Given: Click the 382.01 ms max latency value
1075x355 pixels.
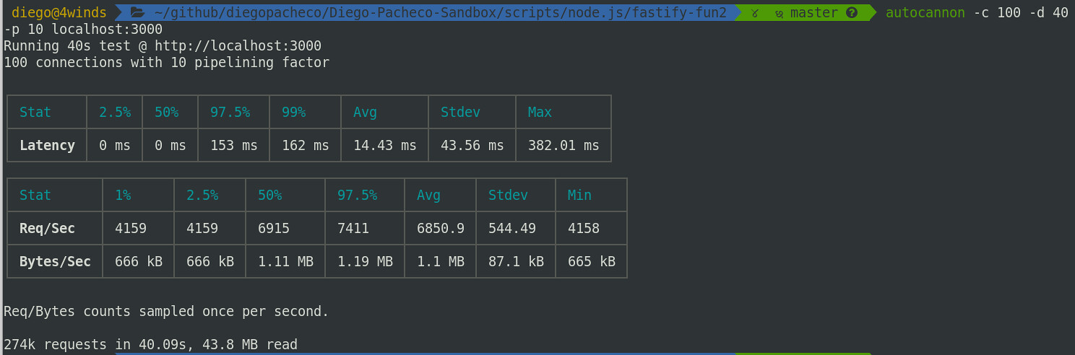Looking at the screenshot, I should pyautogui.click(x=563, y=145).
